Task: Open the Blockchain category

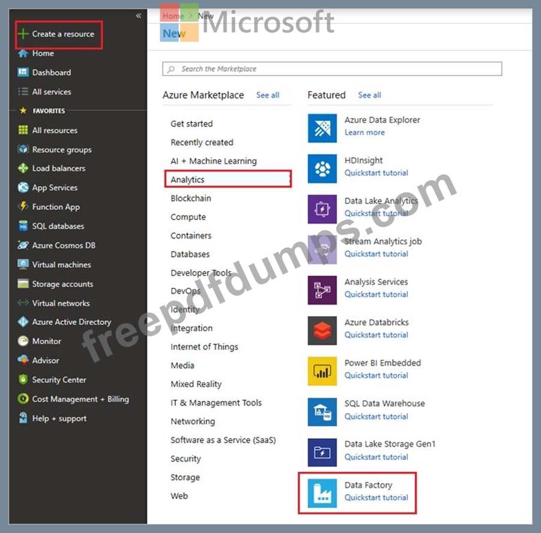Action: click(191, 198)
